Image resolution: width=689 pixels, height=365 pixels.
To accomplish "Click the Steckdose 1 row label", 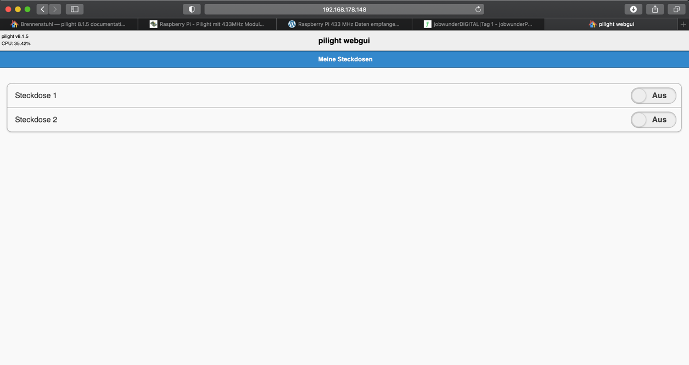I will 36,96.
